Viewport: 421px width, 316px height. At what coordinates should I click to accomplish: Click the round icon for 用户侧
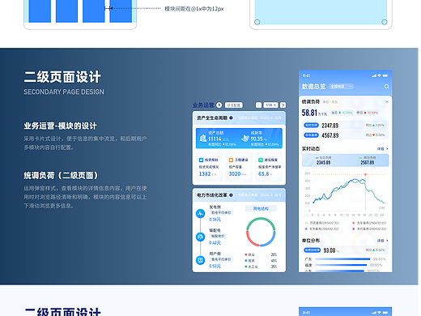point(200,260)
